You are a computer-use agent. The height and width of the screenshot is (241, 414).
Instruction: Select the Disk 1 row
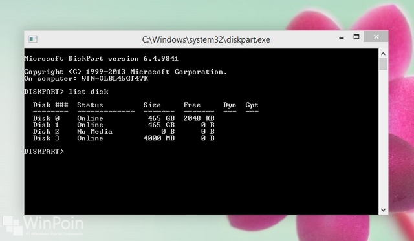(x=124, y=125)
